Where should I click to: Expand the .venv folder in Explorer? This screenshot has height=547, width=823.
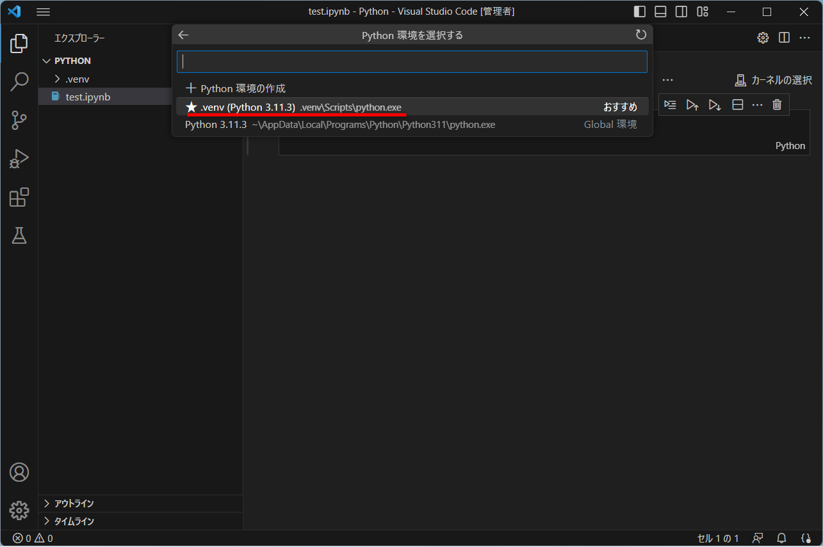tap(58, 78)
